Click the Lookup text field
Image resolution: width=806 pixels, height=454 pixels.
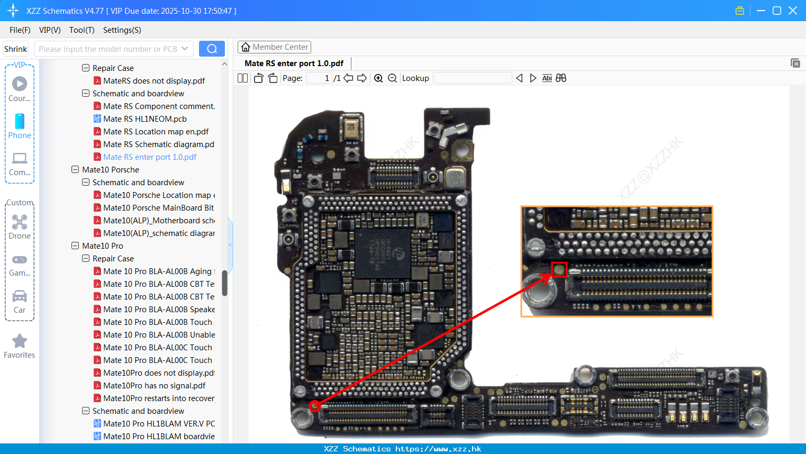point(473,78)
